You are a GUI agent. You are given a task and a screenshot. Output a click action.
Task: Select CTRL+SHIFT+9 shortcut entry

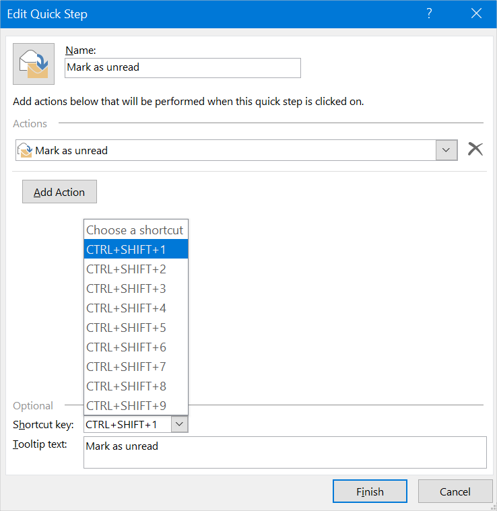coord(135,405)
